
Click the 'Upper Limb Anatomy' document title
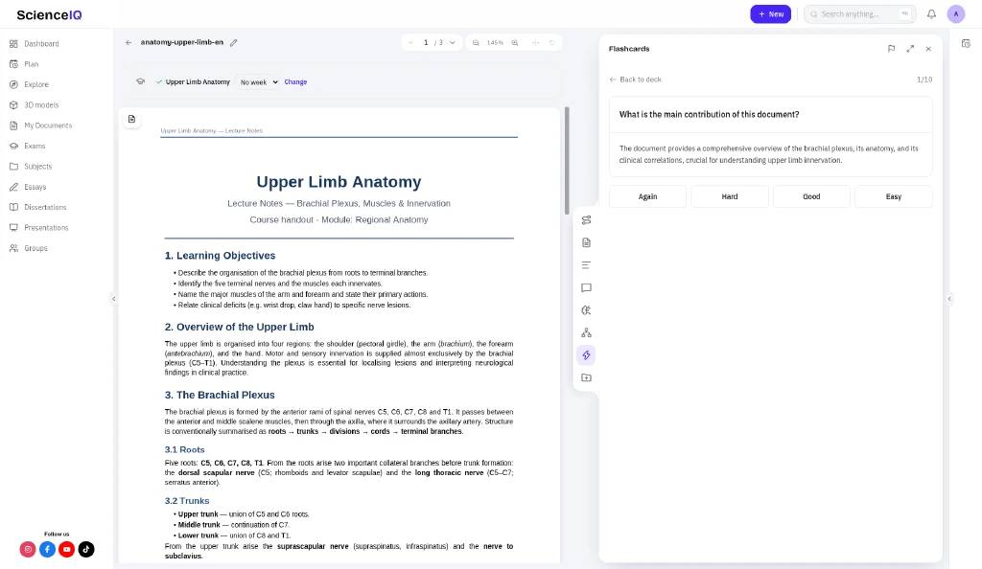click(x=339, y=182)
